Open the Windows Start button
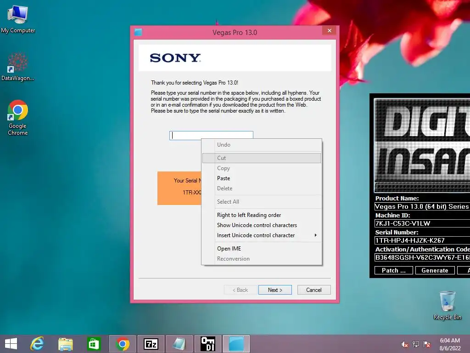Viewport: 470px width, 353px height. [x=11, y=344]
